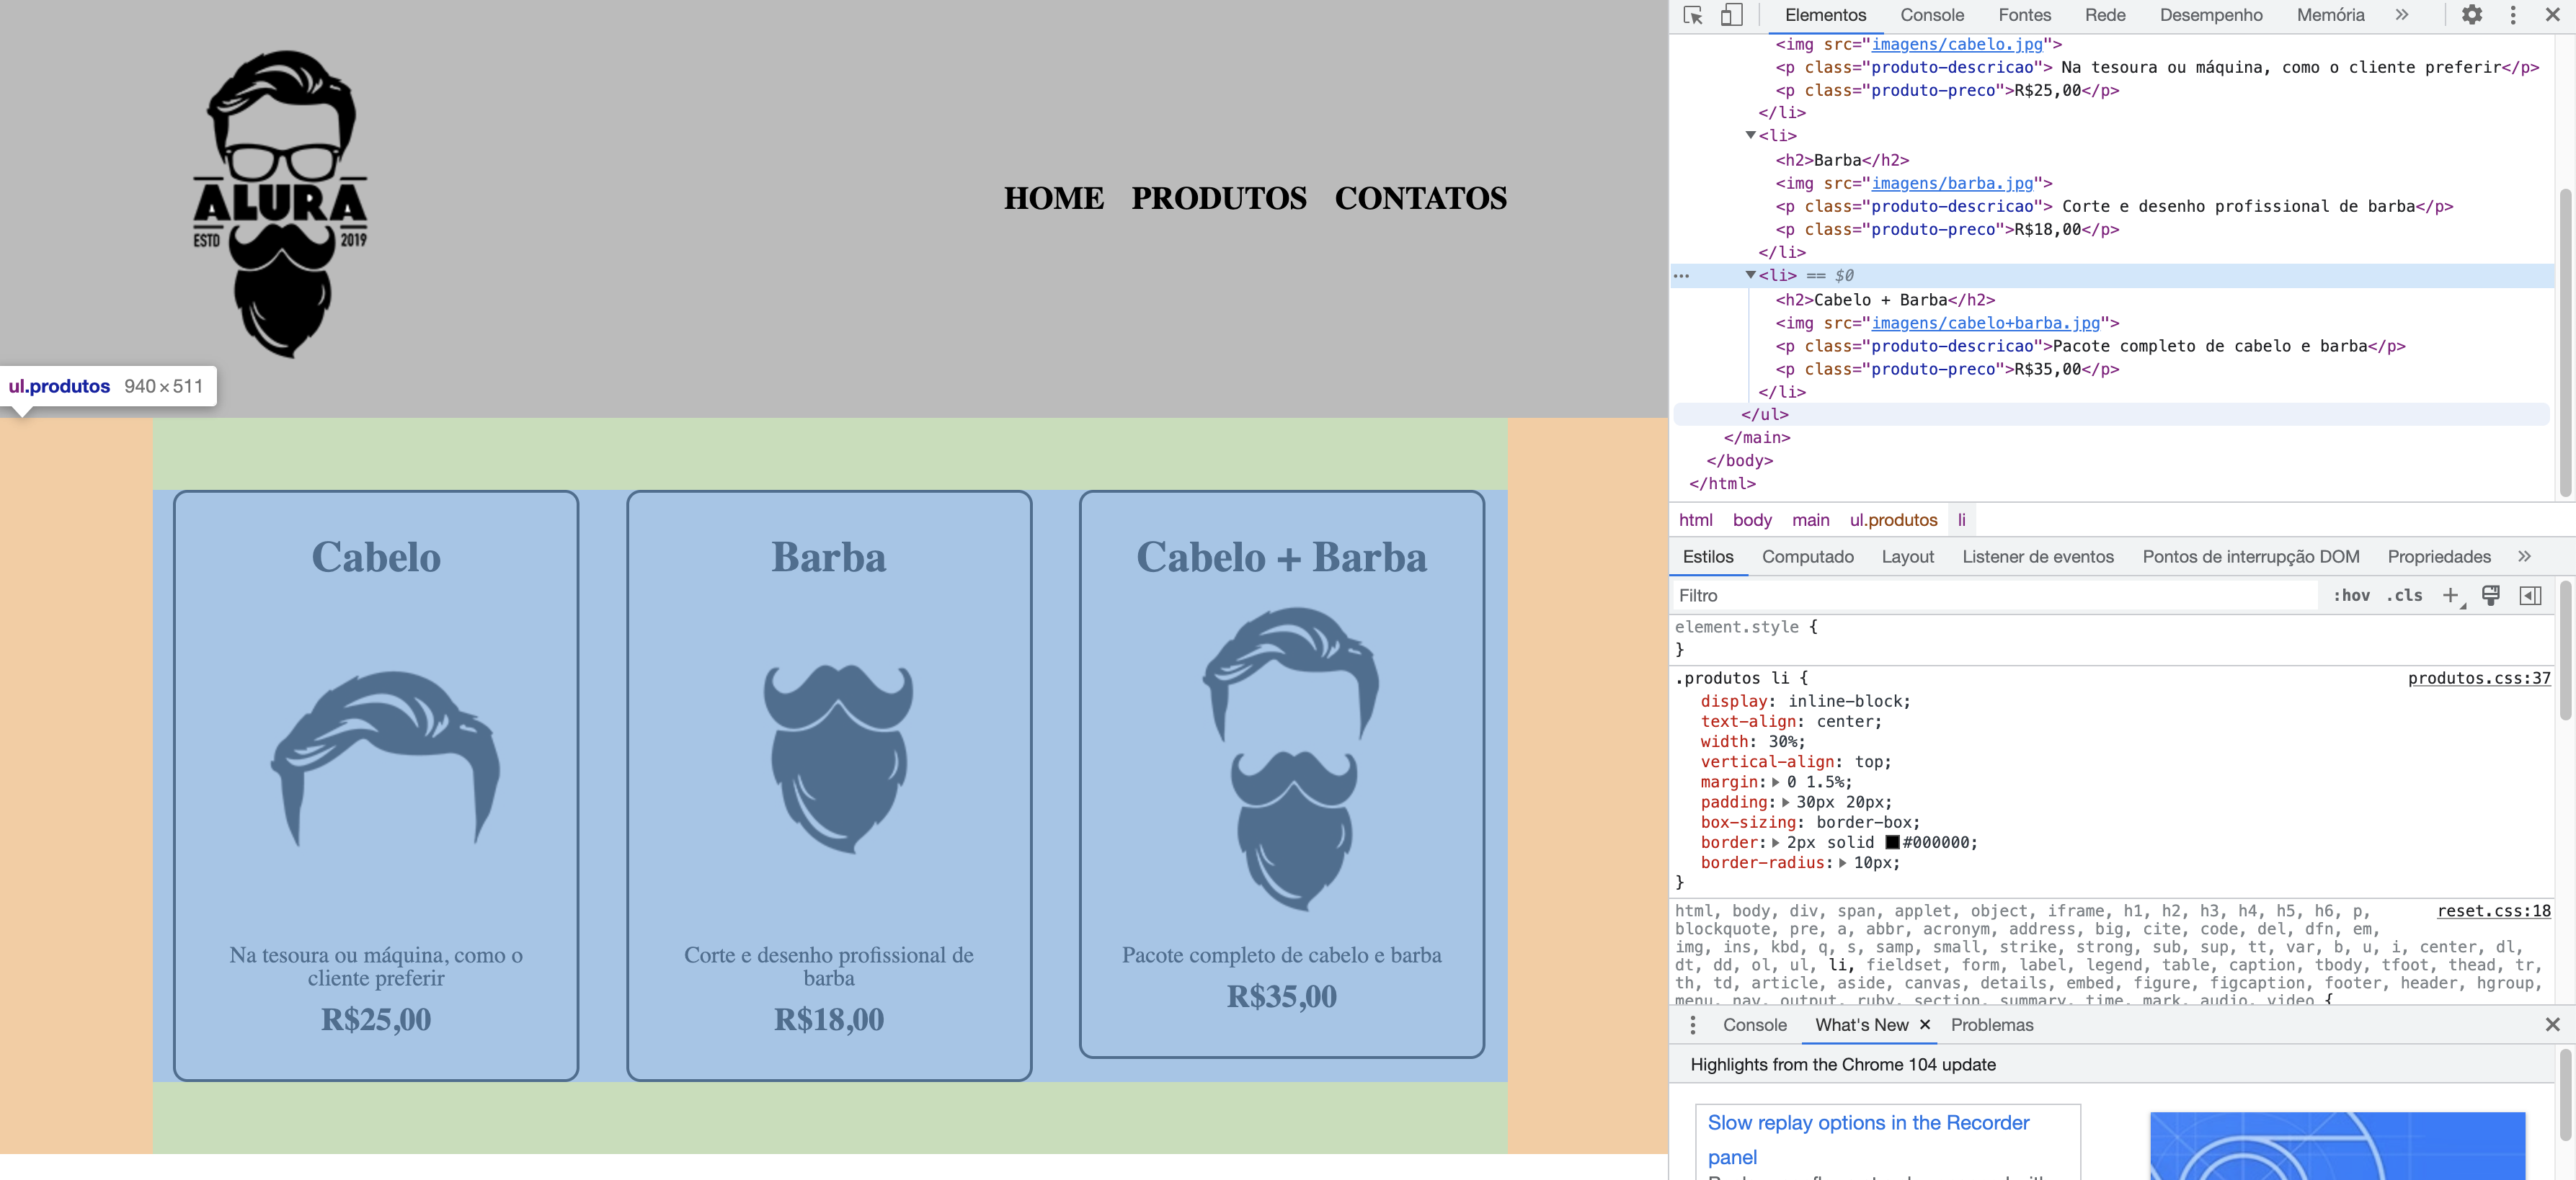This screenshot has height=1180, width=2576.
Task: Toggle the :hov element state panel
Action: pos(2351,596)
